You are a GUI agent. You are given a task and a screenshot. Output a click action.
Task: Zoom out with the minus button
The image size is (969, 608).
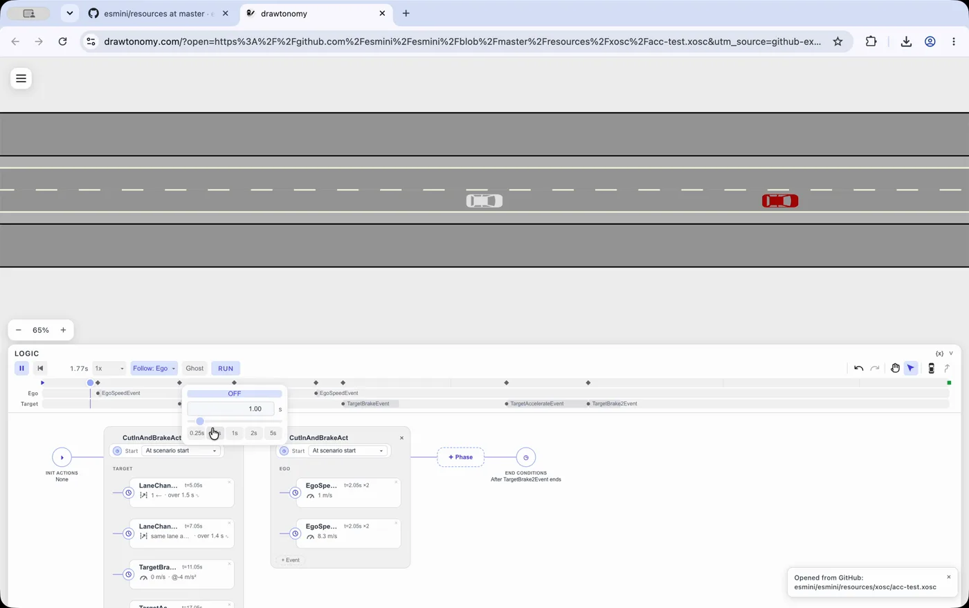tap(19, 330)
